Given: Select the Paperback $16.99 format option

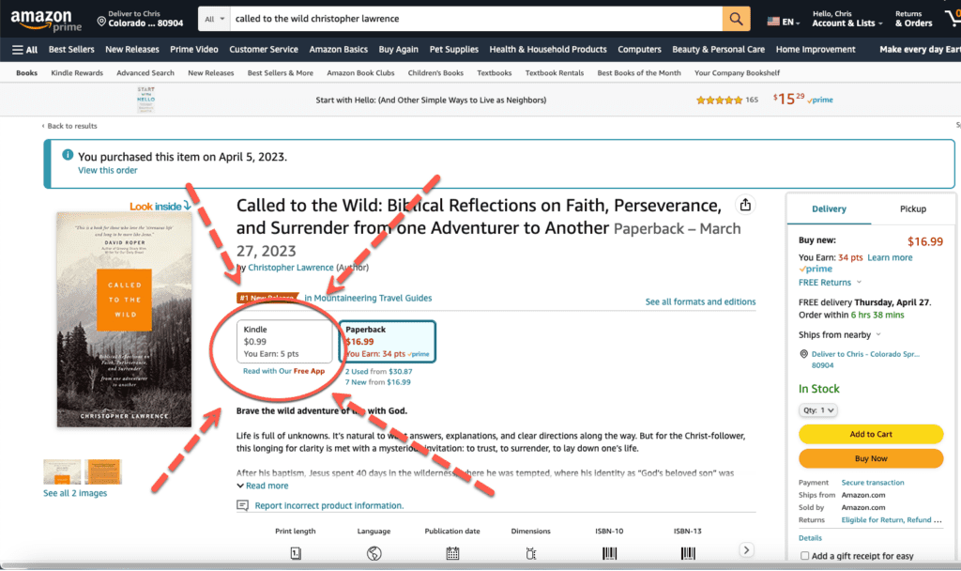Looking at the screenshot, I should [388, 342].
